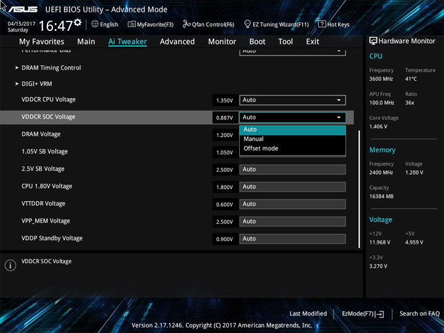Open VDDCR CPU Voltage dropdown

click(292, 100)
